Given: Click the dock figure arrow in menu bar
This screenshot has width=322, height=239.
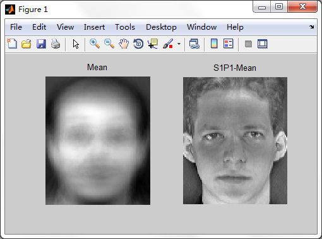Looking at the screenshot, I should point(312,27).
